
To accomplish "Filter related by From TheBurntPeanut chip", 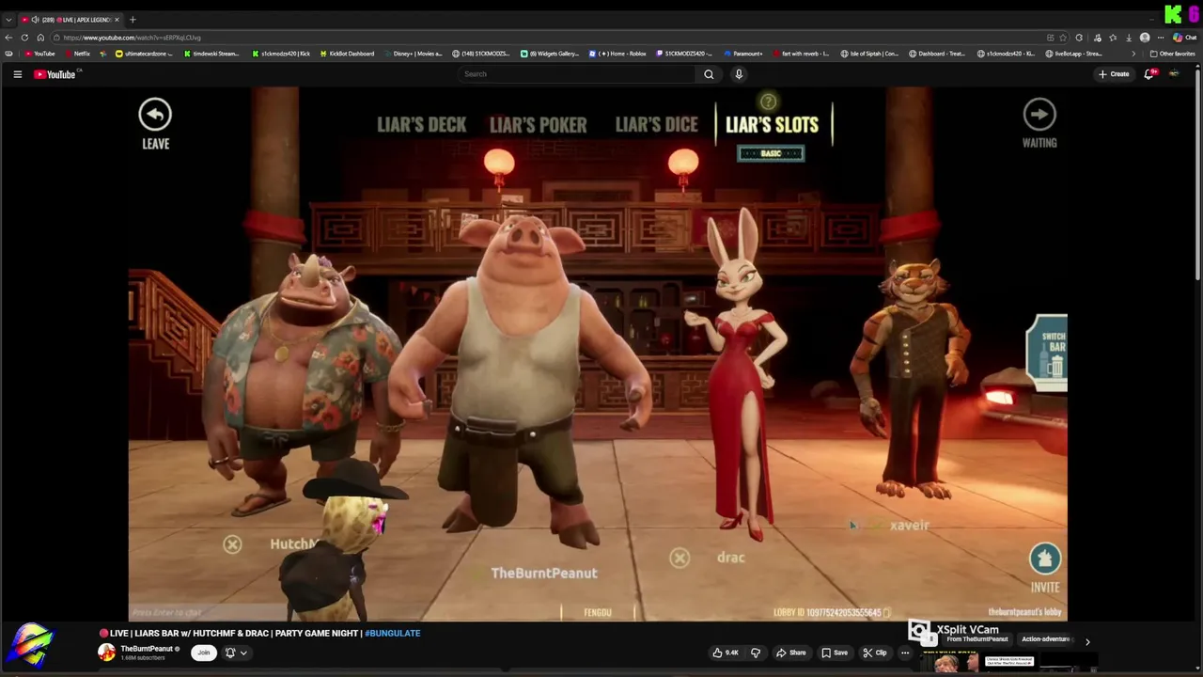I will 976,639.
